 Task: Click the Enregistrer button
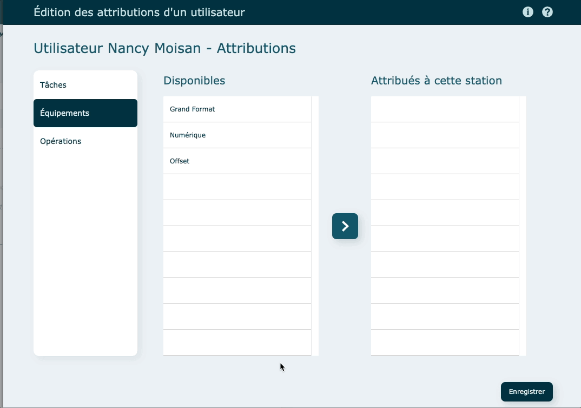coord(526,392)
